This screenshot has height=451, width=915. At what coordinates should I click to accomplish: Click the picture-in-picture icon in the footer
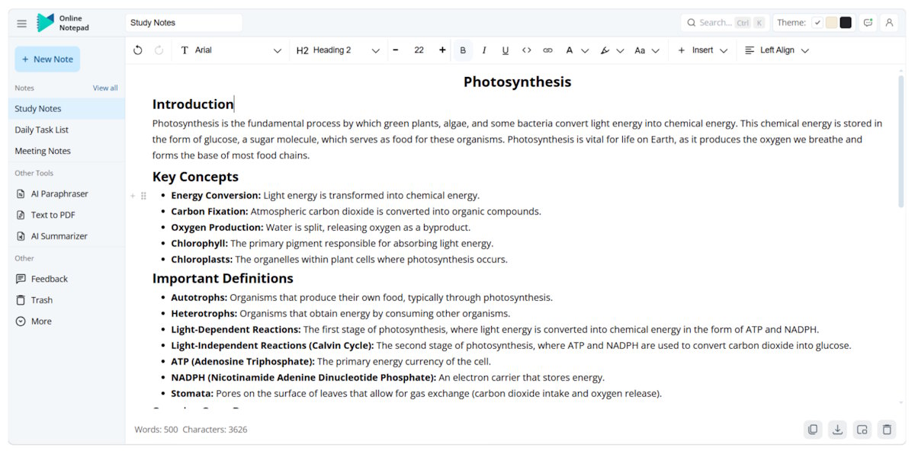[862, 430]
